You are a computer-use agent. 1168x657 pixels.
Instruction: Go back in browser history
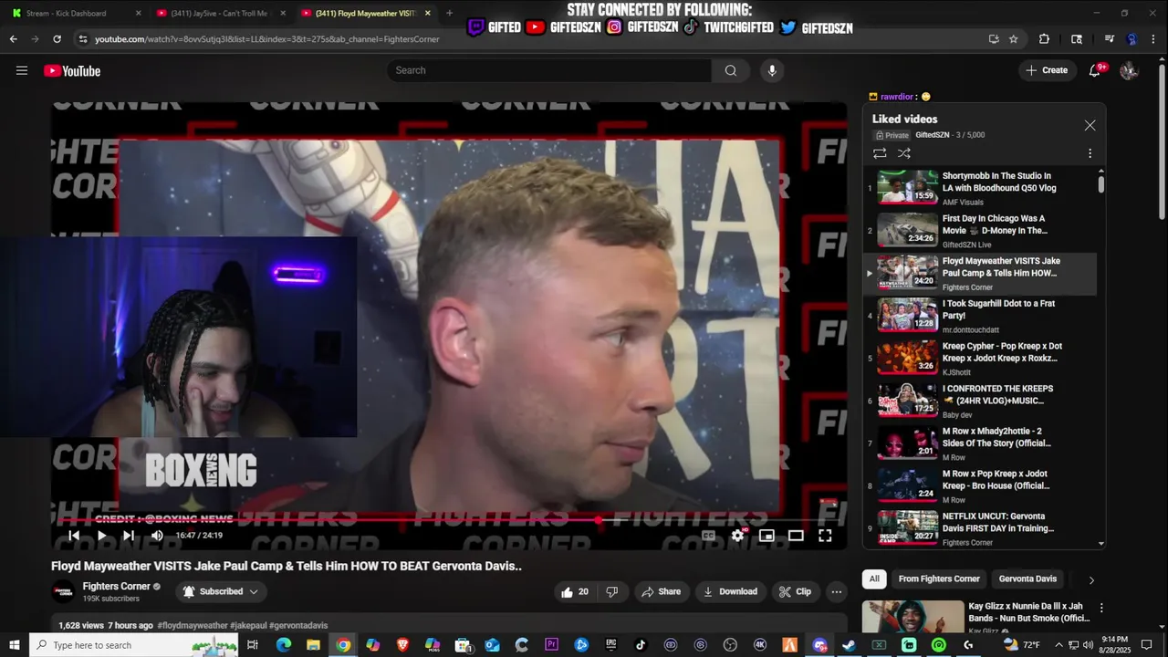click(13, 39)
